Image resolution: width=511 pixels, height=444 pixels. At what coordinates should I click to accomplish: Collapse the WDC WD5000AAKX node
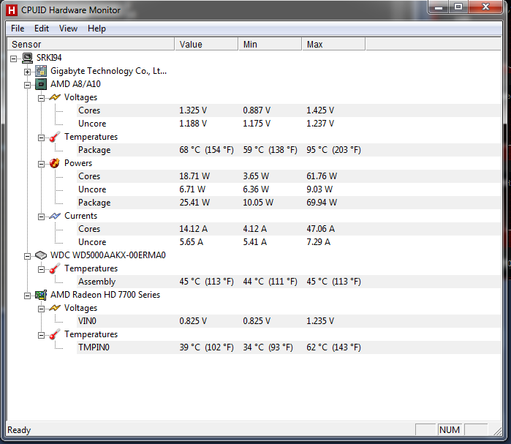click(x=27, y=256)
